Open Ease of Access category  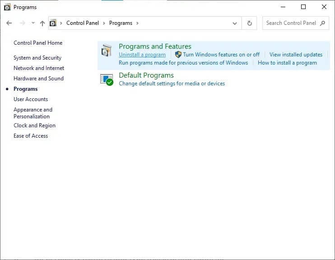(x=31, y=136)
